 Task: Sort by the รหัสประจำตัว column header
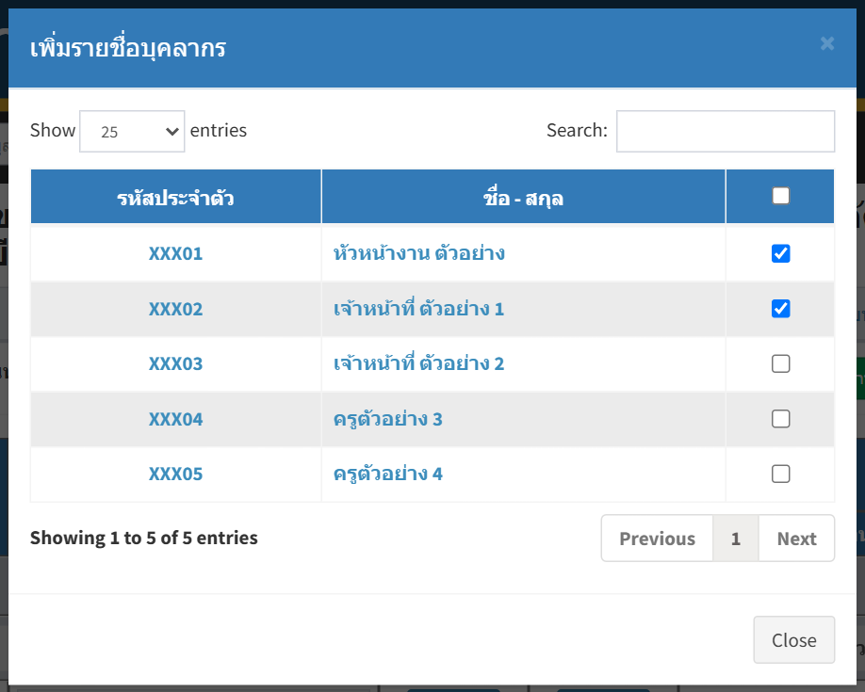[176, 197]
